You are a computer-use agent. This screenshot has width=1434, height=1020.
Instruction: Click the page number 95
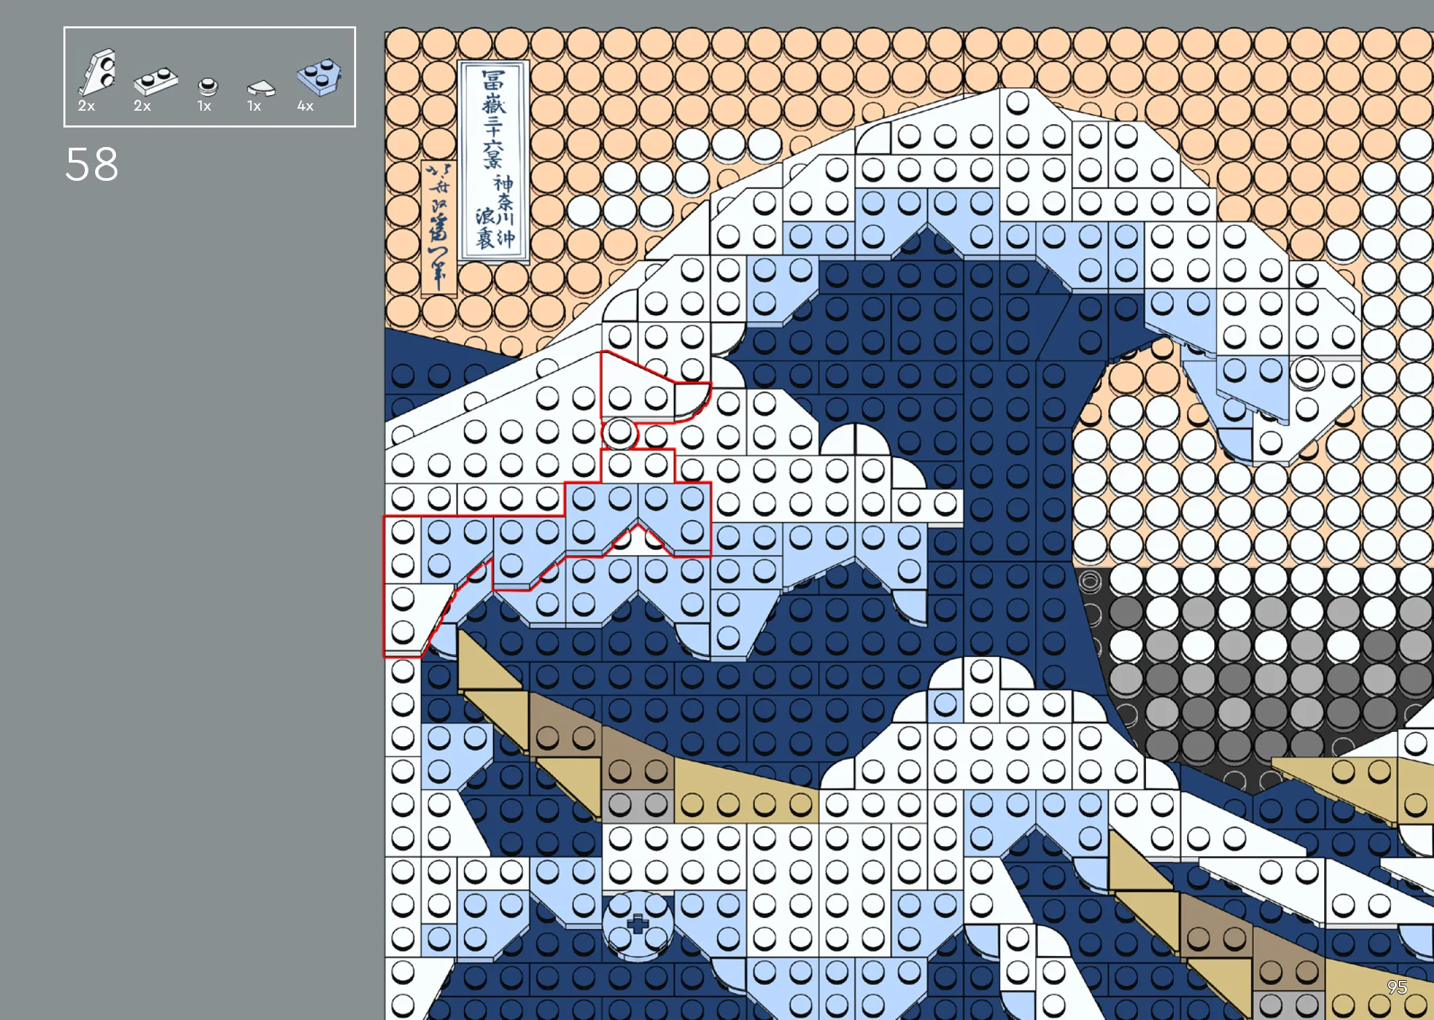pyautogui.click(x=1397, y=988)
